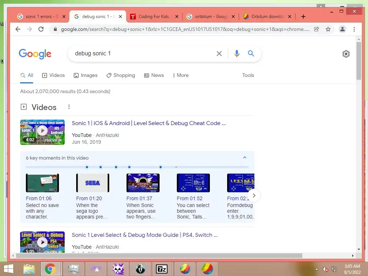This screenshot has width=368, height=276.
Task: Collapse the 6 key moments panel
Action: (244, 157)
